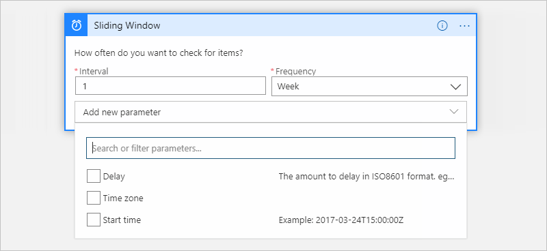This screenshot has height=251, width=547.
Task: Focus the Search or filter parameters box
Action: pyautogui.click(x=271, y=148)
